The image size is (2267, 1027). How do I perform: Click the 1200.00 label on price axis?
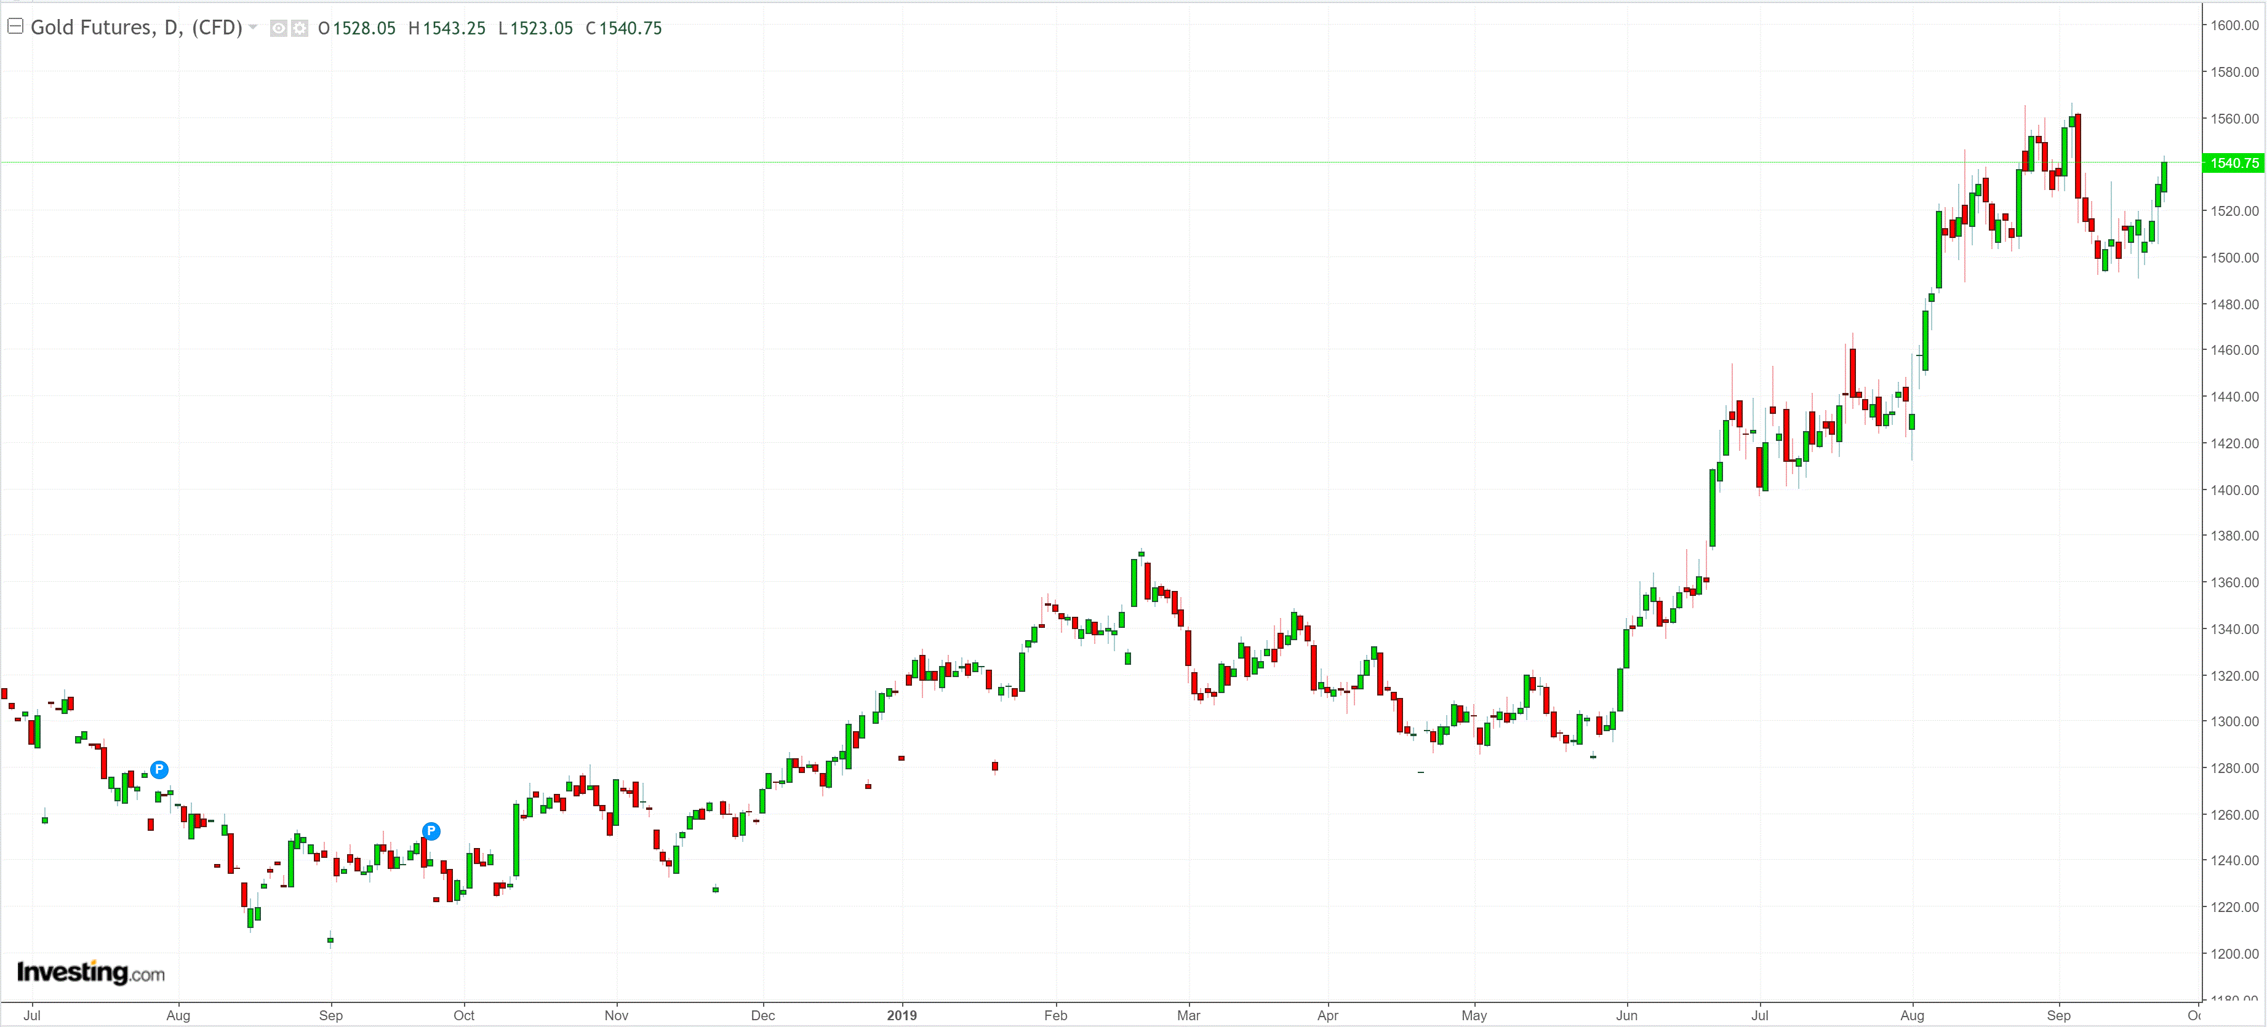(2234, 953)
